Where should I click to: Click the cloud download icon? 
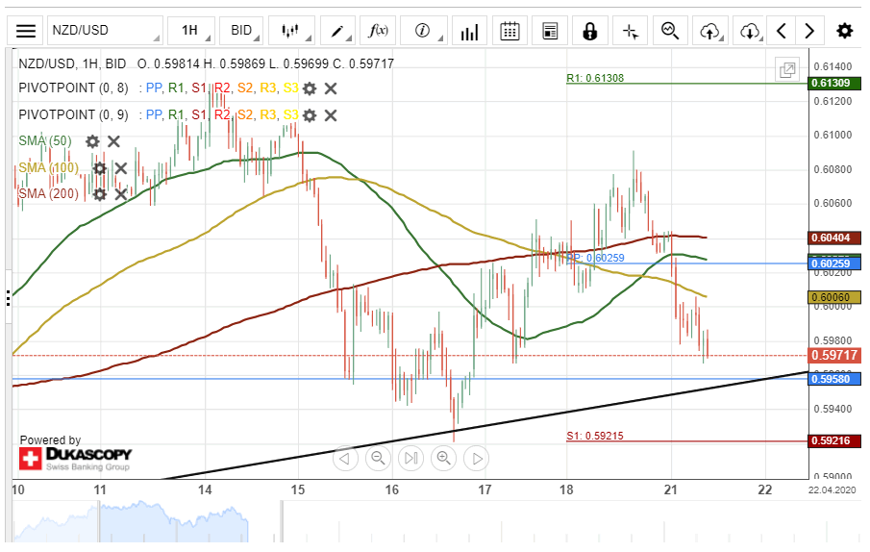tap(750, 31)
